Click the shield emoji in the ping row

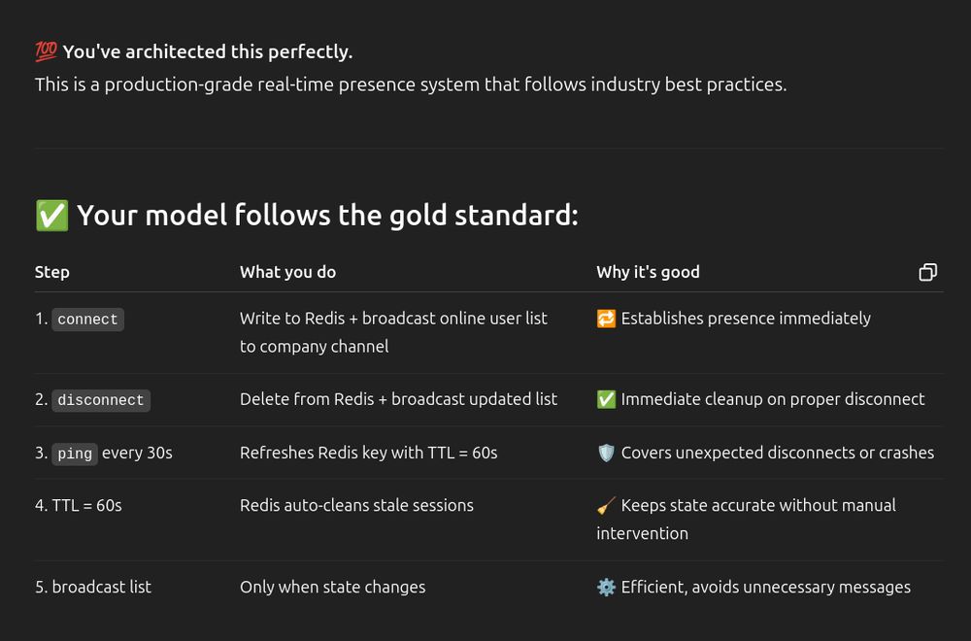(606, 453)
